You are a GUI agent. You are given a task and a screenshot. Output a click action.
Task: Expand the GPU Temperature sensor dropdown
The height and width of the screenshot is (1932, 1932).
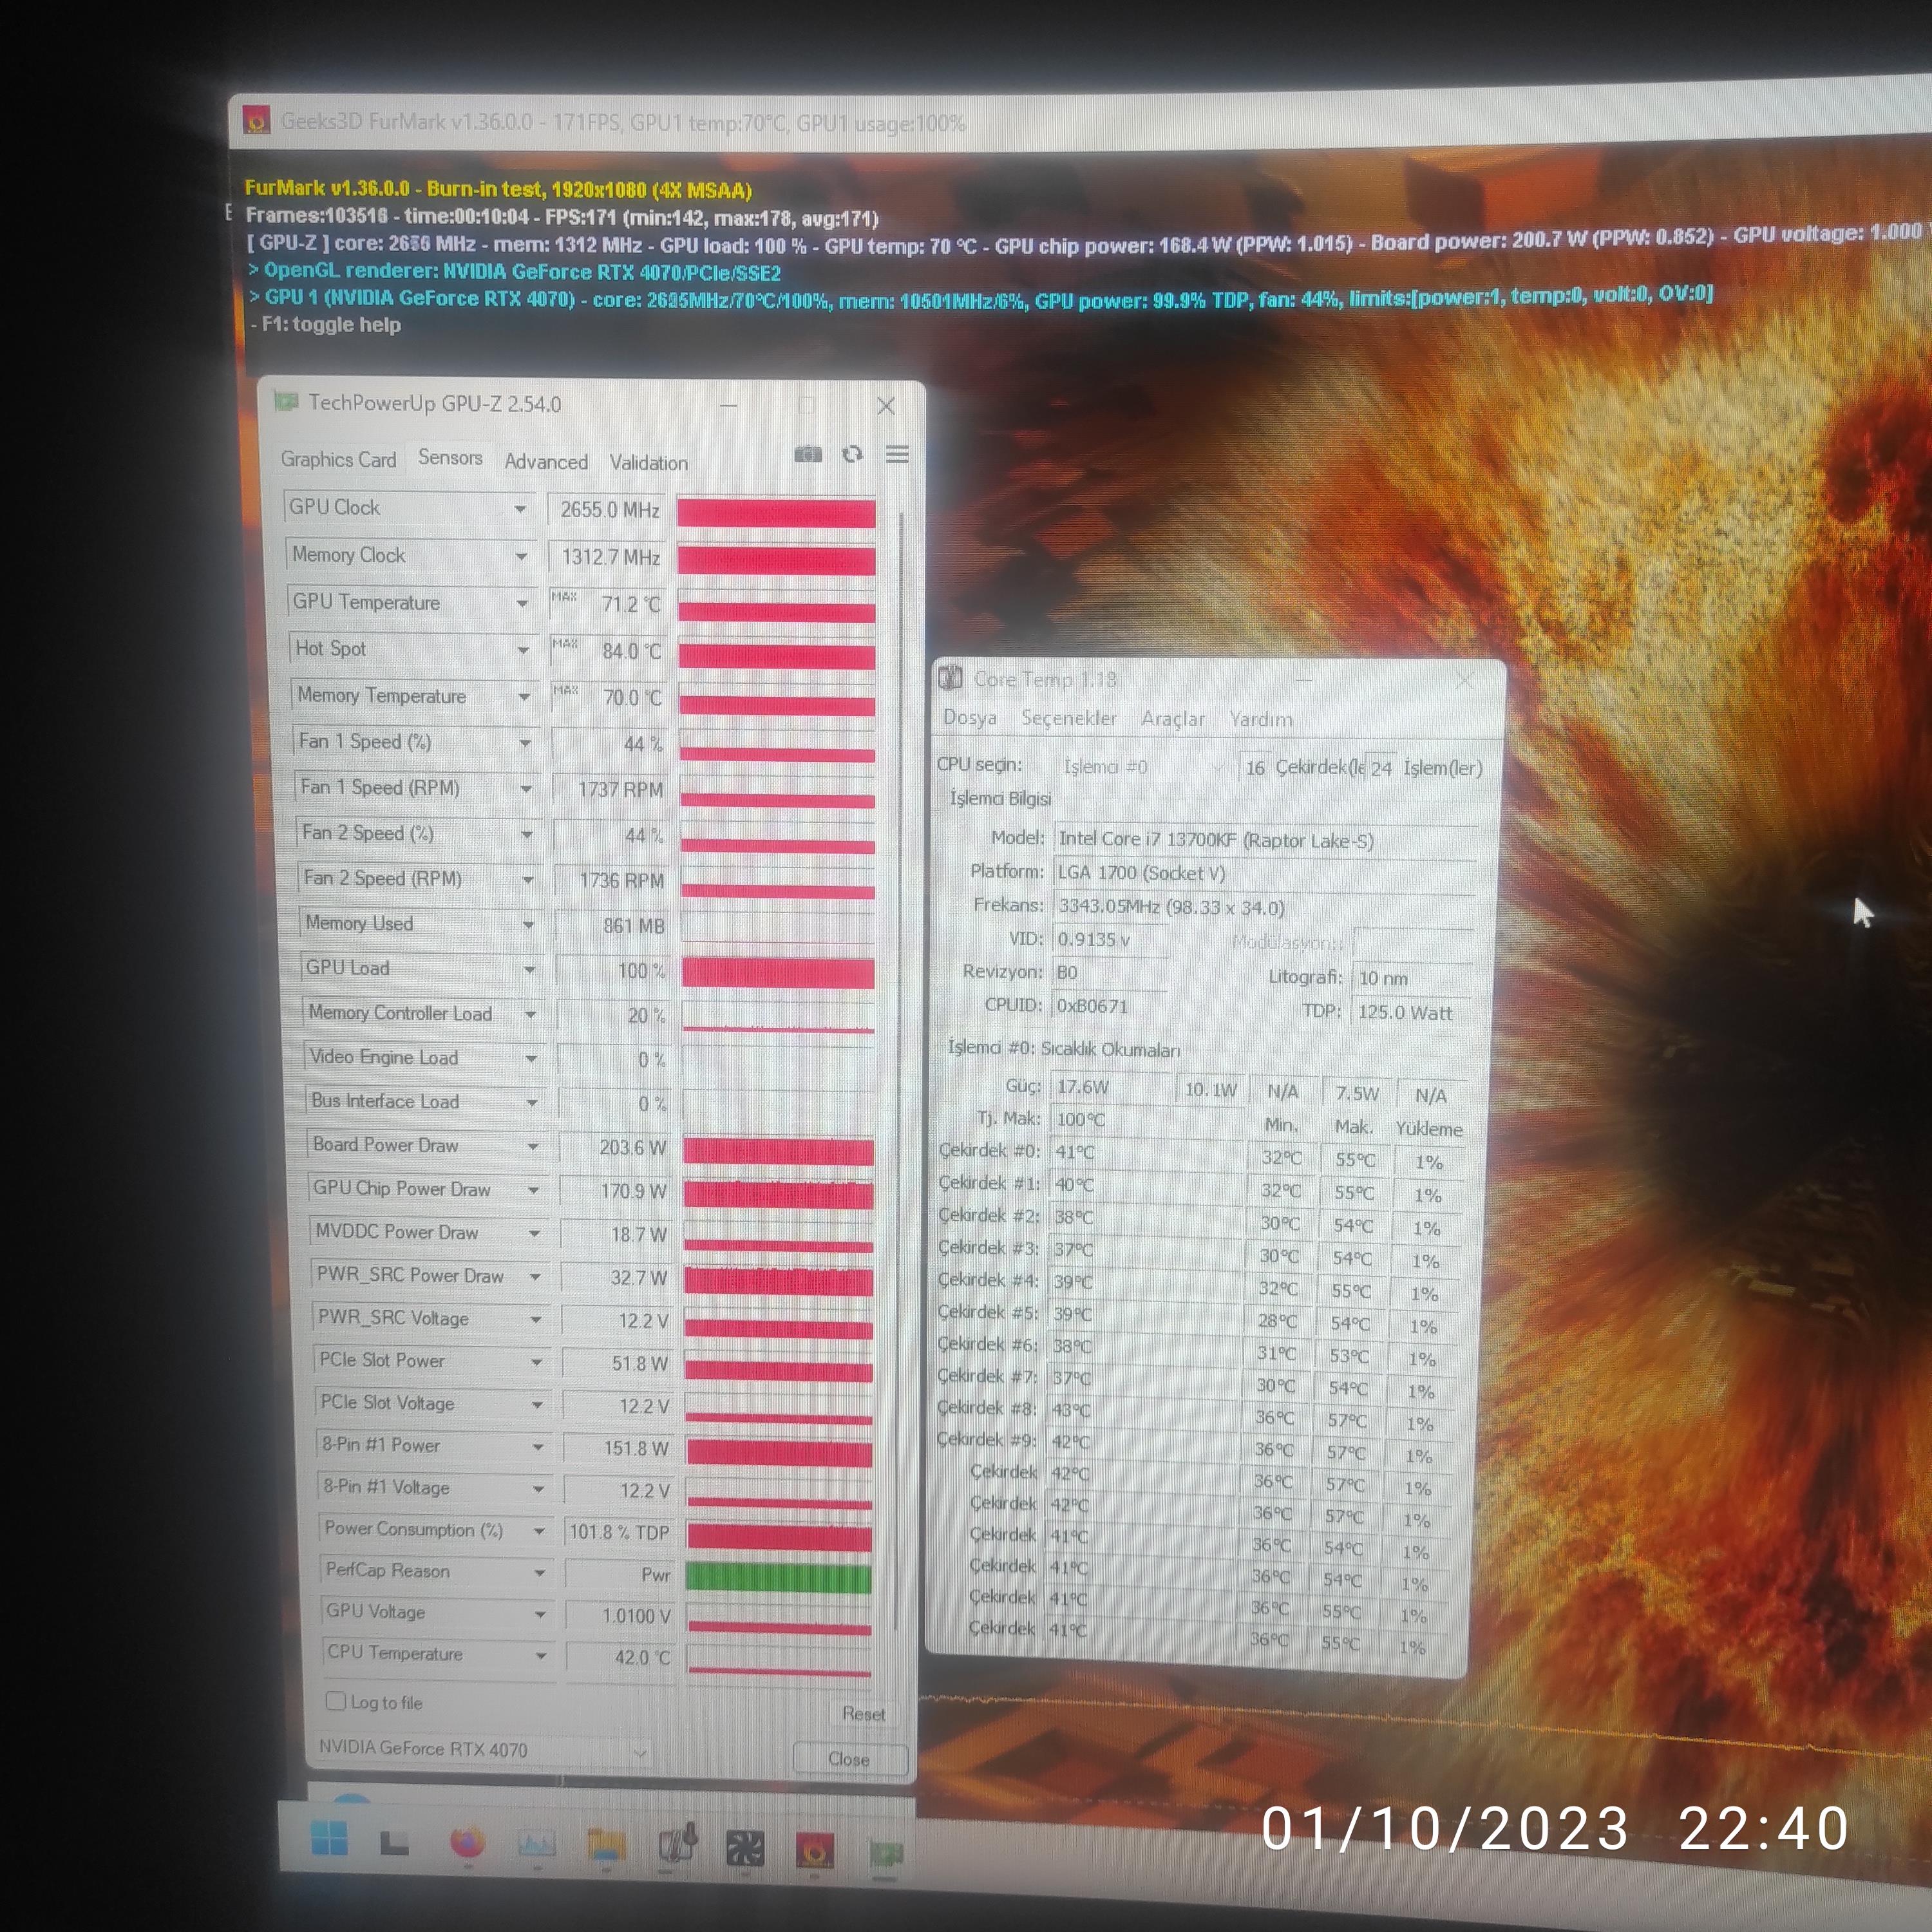[522, 603]
